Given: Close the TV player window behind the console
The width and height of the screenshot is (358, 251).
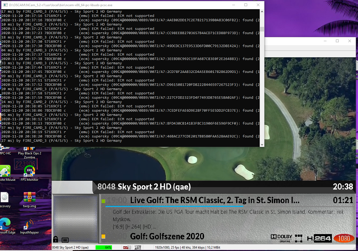Looking at the screenshot, I should [x=350, y=41].
